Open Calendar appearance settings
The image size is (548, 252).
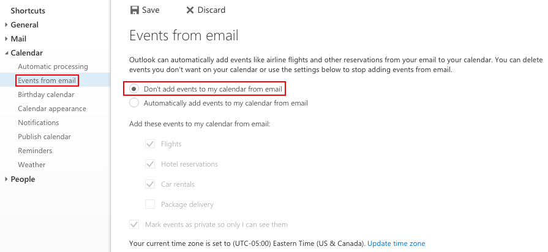pos(52,109)
